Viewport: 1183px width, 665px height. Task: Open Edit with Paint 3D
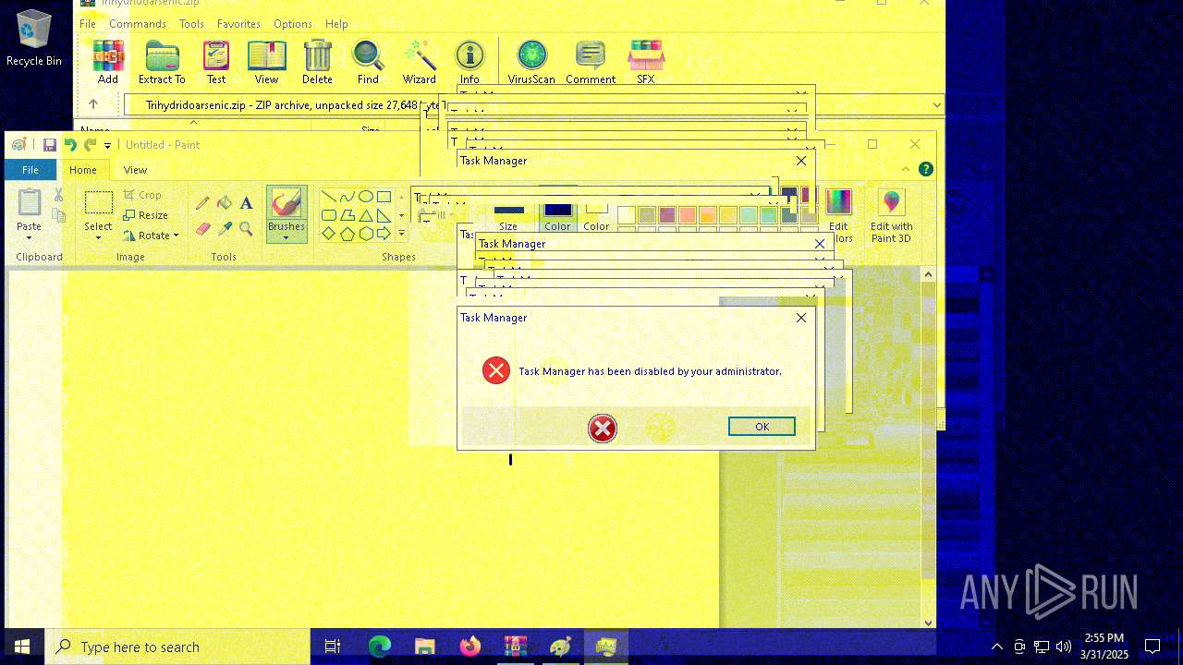tap(891, 217)
